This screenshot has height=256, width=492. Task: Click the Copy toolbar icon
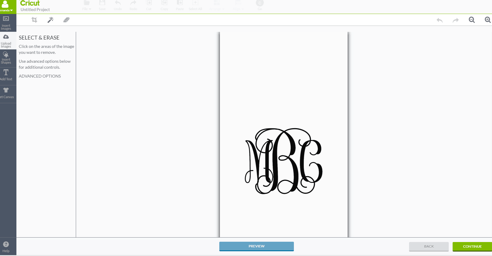click(164, 5)
